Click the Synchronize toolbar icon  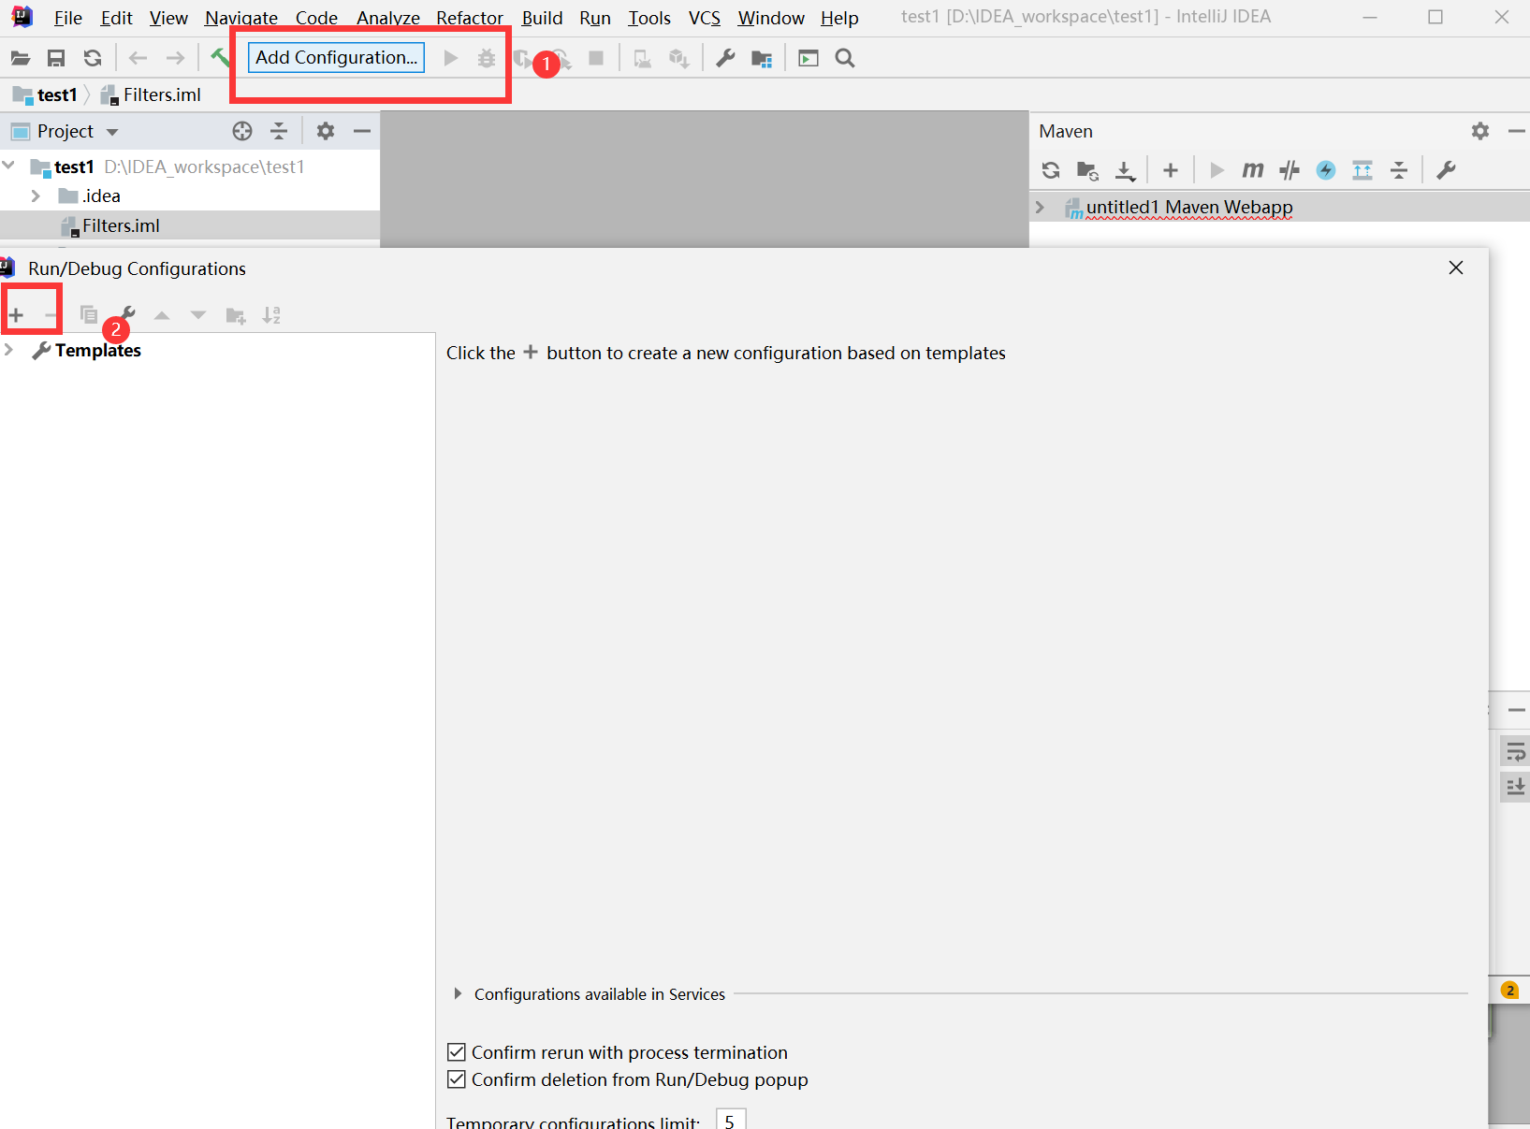[x=93, y=58]
